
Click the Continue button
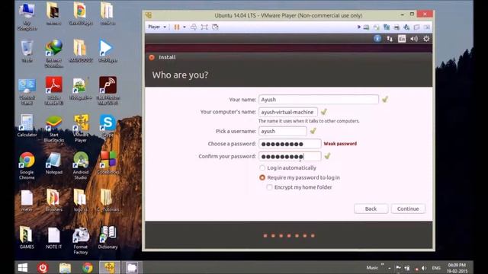point(408,209)
